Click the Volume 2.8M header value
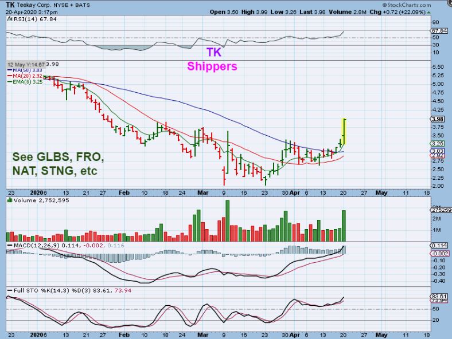The height and width of the screenshot is (339, 452). [x=348, y=12]
